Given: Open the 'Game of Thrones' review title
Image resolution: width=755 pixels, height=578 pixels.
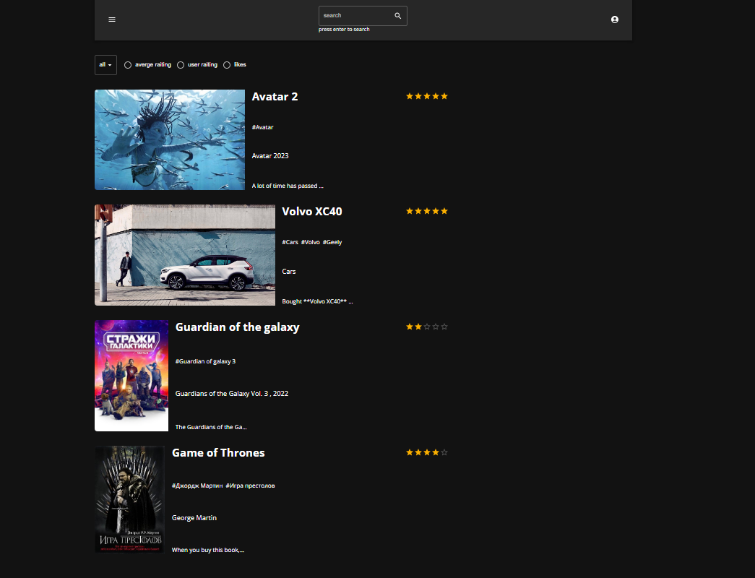Looking at the screenshot, I should coord(218,453).
